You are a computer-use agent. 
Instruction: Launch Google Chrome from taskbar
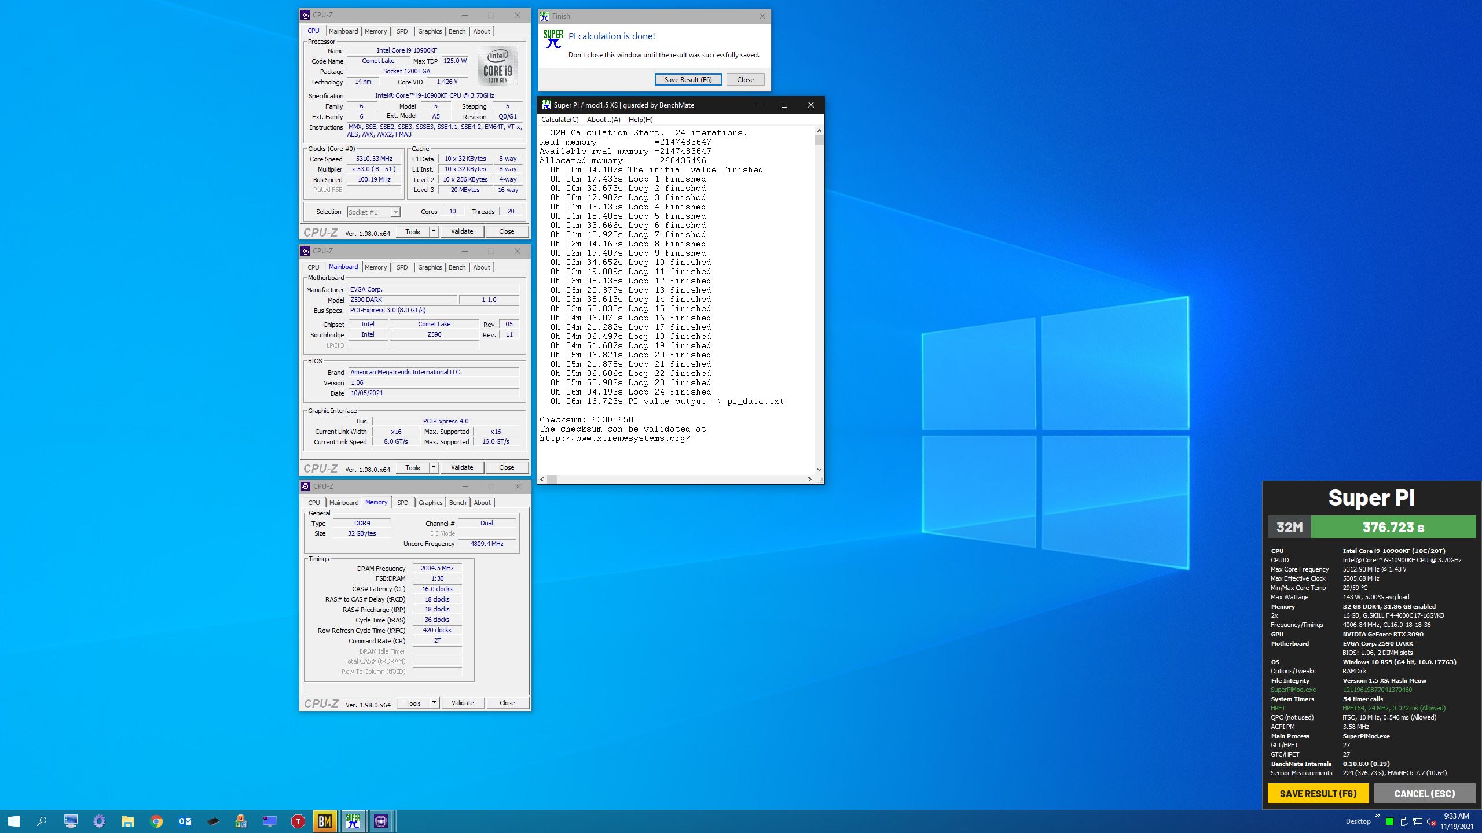coord(156,821)
